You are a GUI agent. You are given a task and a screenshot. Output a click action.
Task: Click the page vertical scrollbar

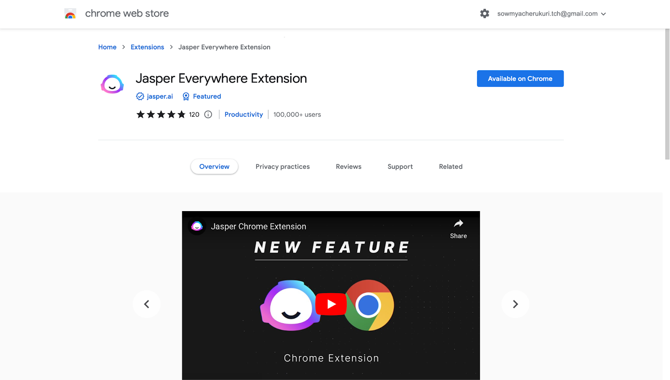(667, 94)
